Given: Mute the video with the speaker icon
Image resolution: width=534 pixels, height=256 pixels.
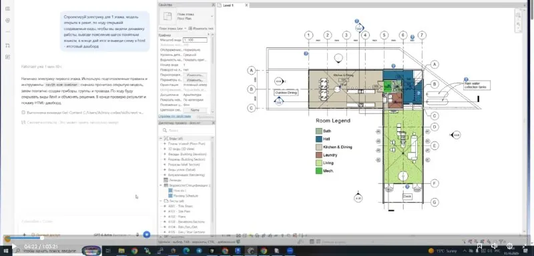Looking at the screenshot, I should pyautogui.click(x=494, y=246).
